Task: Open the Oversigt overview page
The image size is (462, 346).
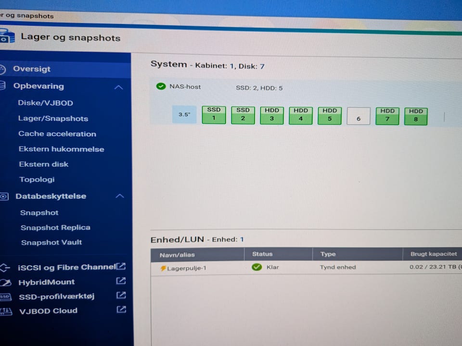Action: point(32,69)
